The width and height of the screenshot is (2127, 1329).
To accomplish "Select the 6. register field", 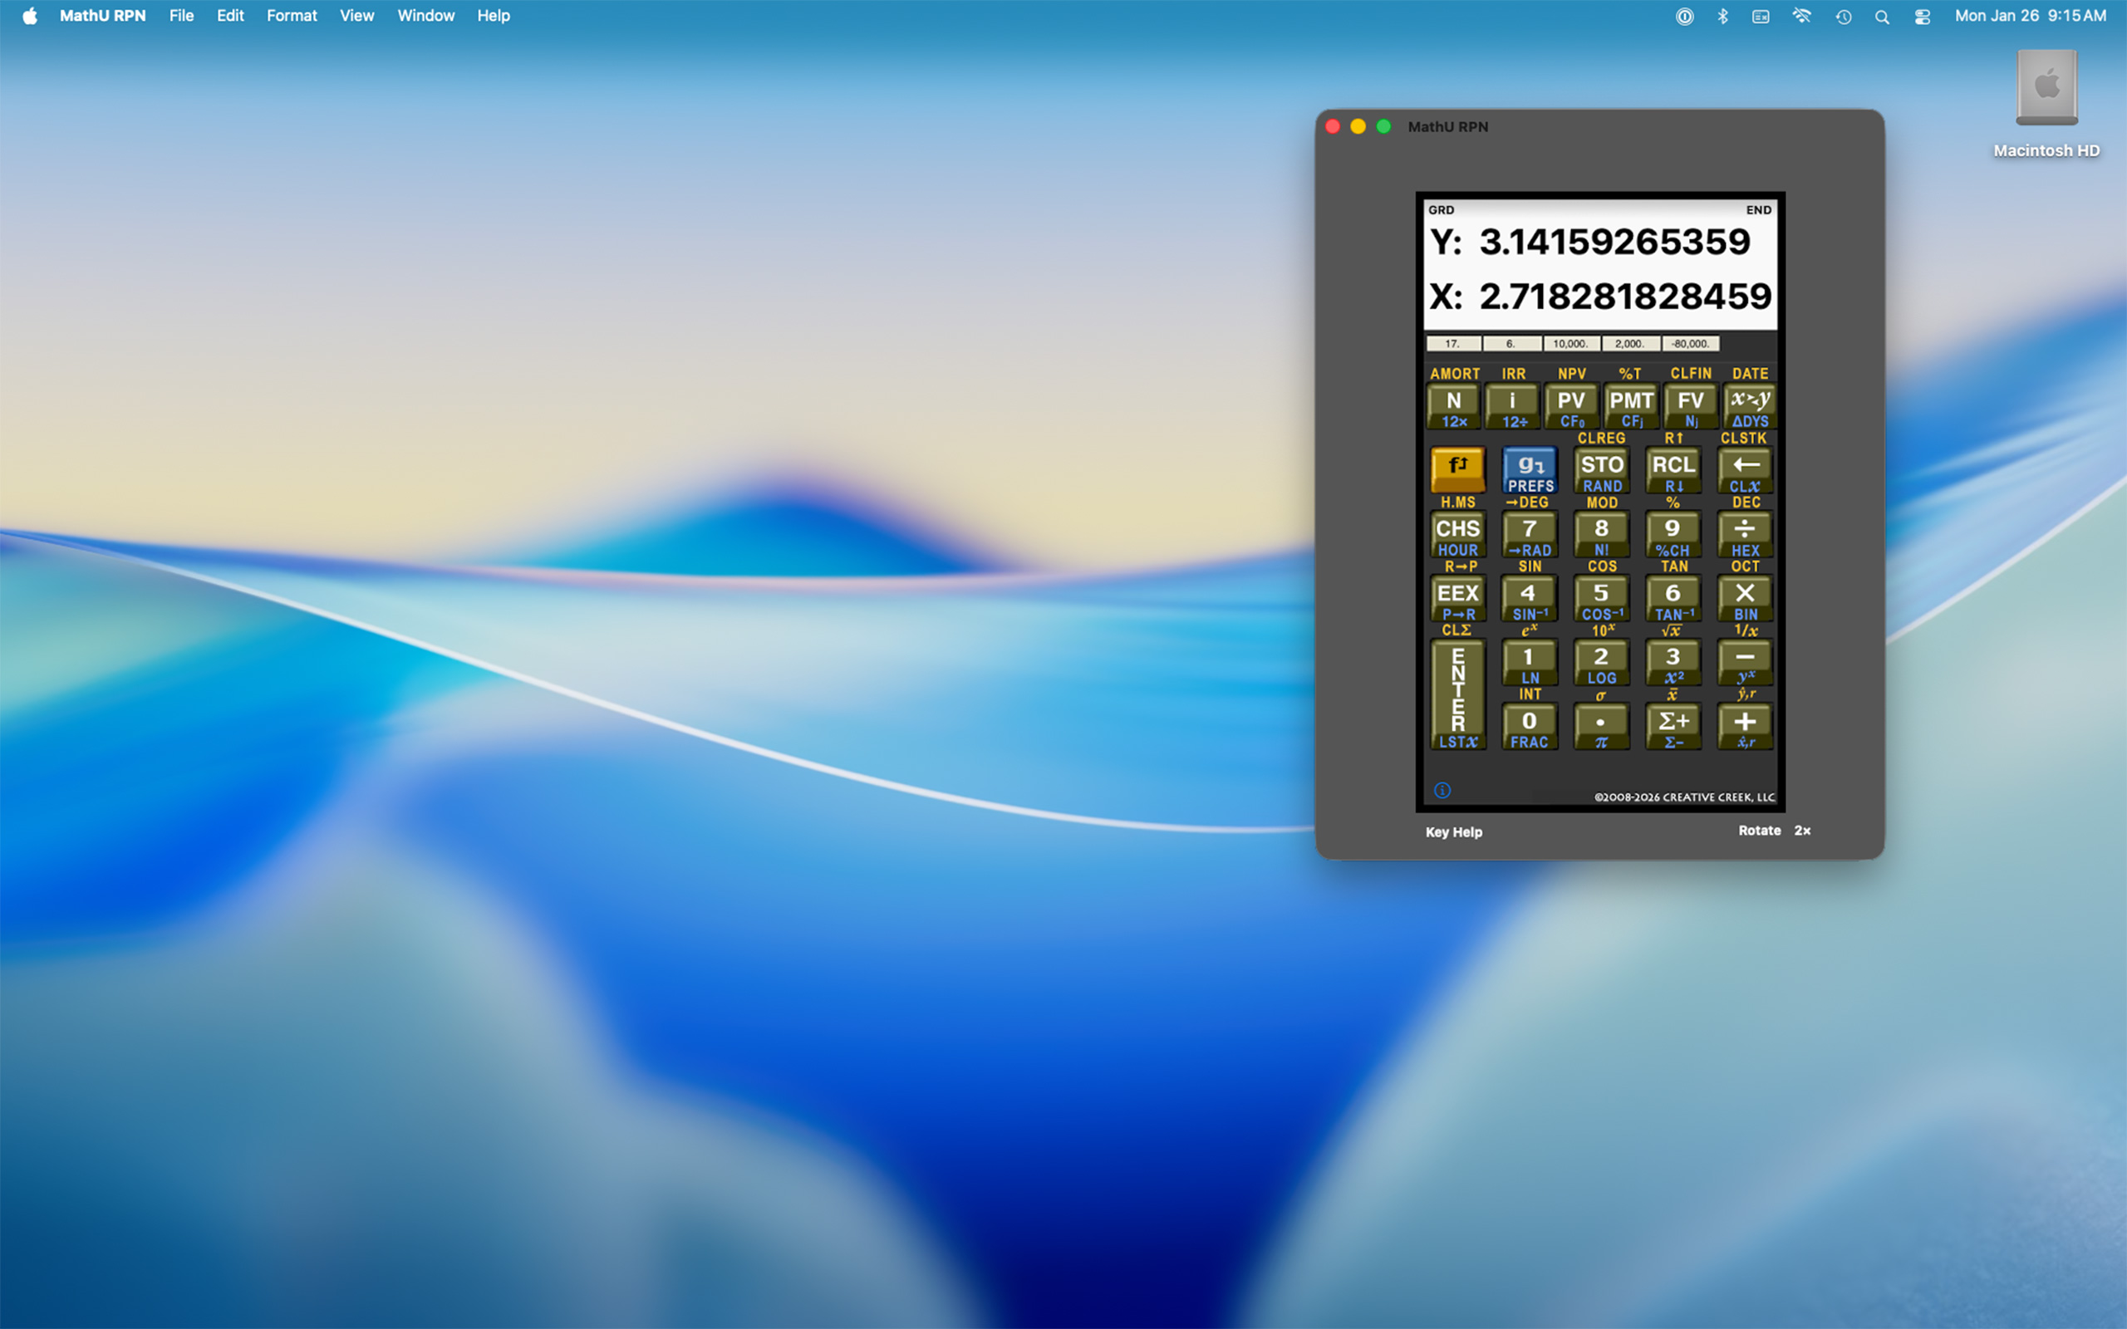I will (1512, 344).
